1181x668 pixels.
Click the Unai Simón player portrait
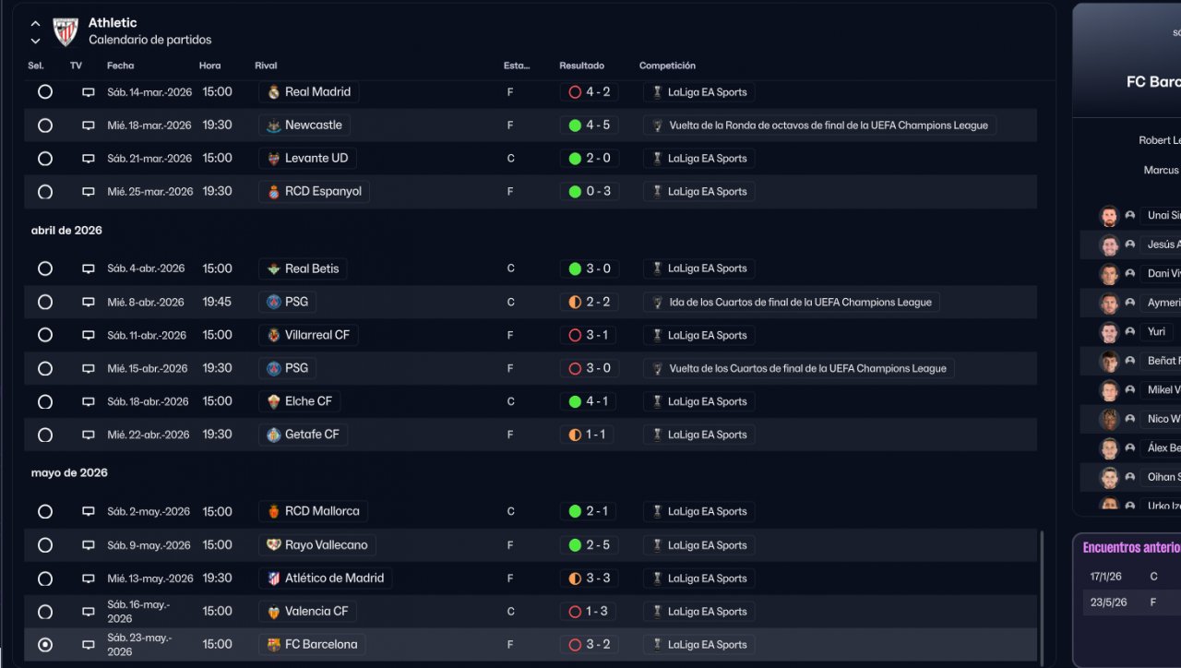click(1109, 216)
